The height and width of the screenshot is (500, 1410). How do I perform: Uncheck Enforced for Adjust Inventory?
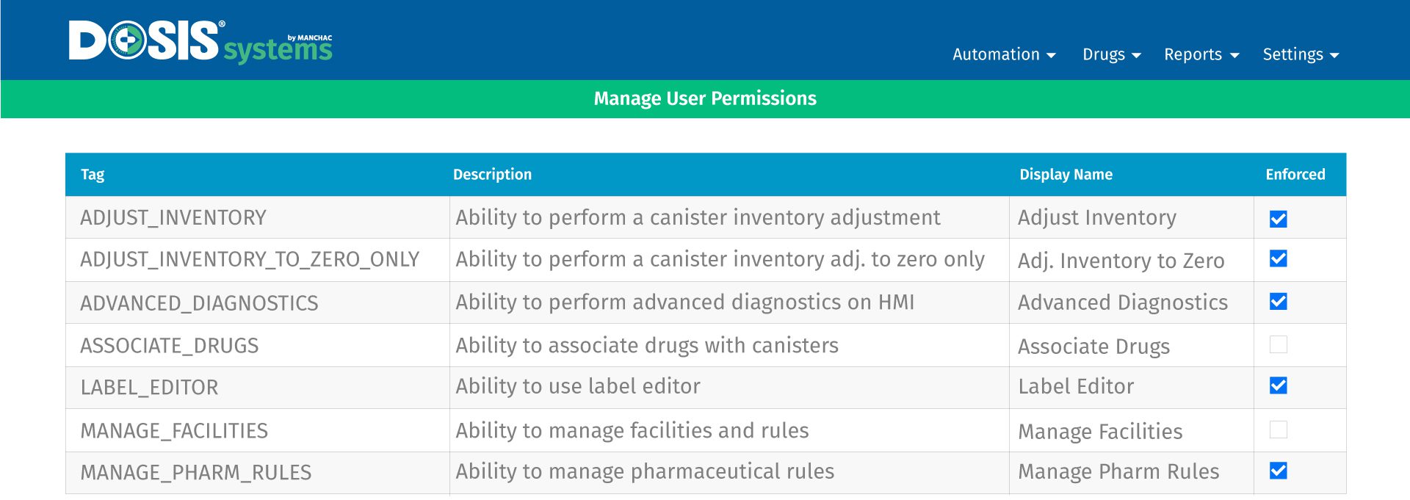(1279, 219)
